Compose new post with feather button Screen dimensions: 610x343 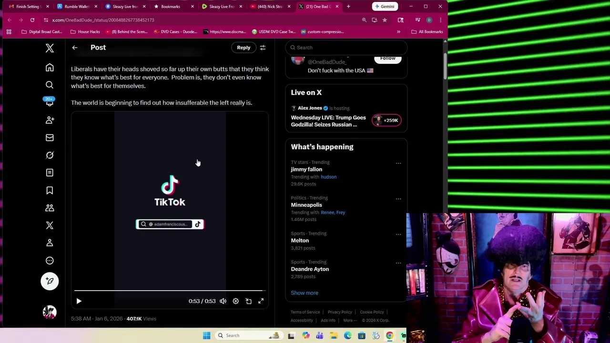(x=50, y=281)
